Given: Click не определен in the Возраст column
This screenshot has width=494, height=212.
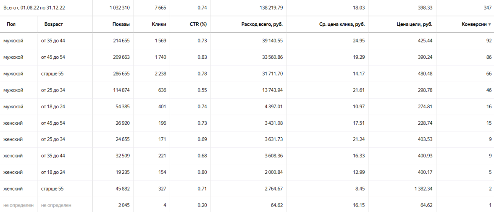Looking at the screenshot, I should [x=56, y=205].
